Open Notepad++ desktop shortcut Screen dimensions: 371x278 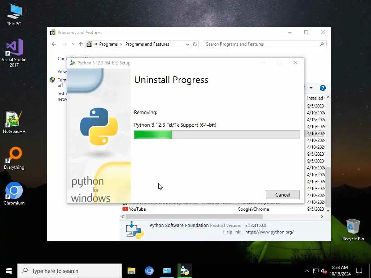[x=14, y=122]
